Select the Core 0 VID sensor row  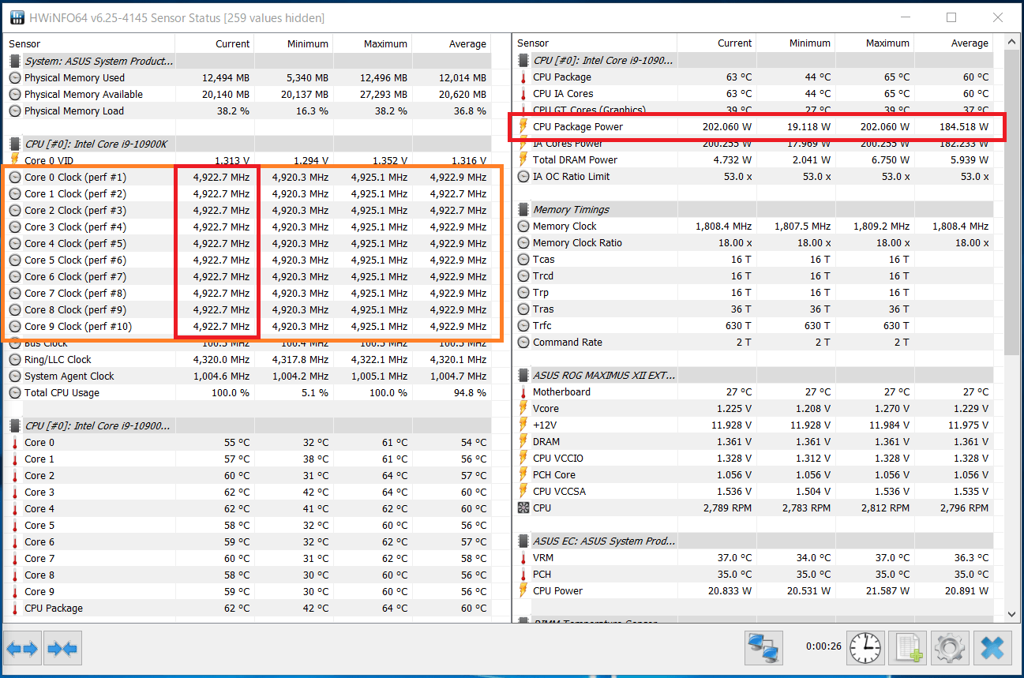(x=51, y=161)
